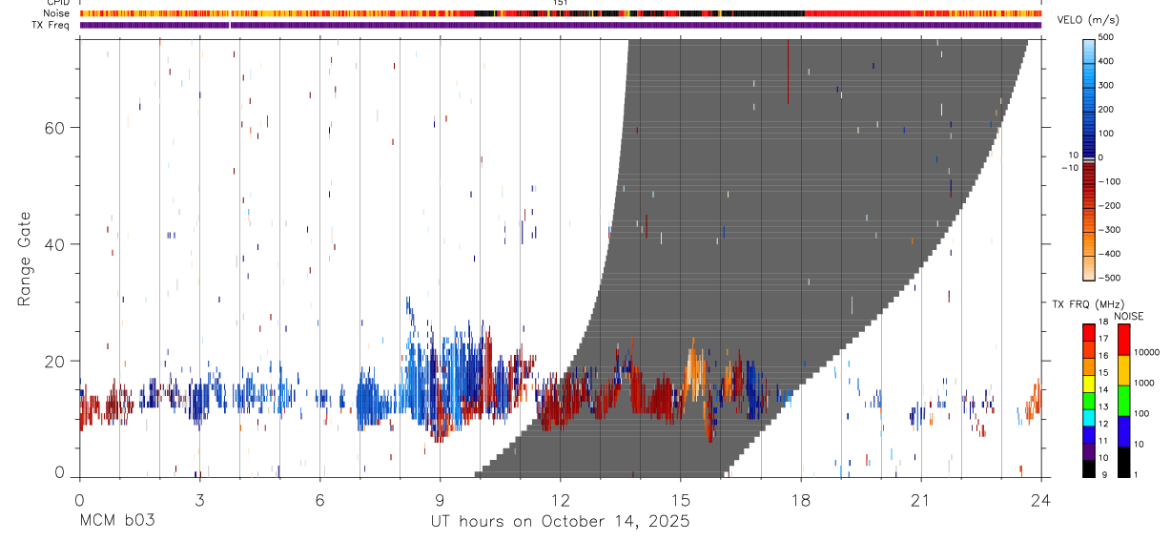Click the '400' velocity scale label

(x=1106, y=61)
